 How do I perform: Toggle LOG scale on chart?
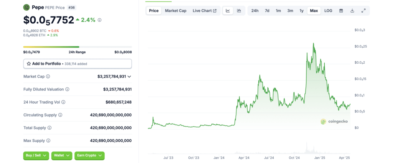[328, 10]
